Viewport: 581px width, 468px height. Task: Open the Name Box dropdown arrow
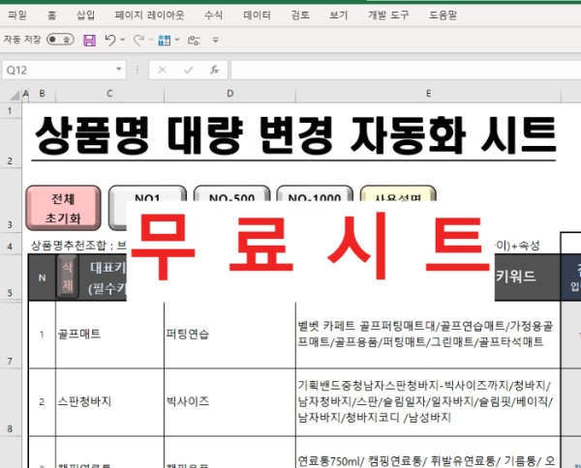(x=118, y=70)
